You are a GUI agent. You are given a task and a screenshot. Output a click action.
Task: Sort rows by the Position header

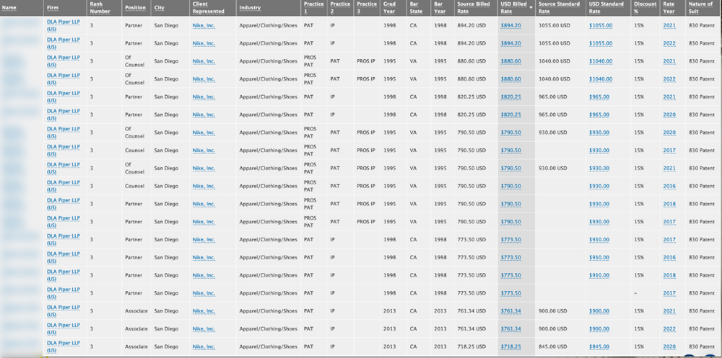click(x=135, y=8)
